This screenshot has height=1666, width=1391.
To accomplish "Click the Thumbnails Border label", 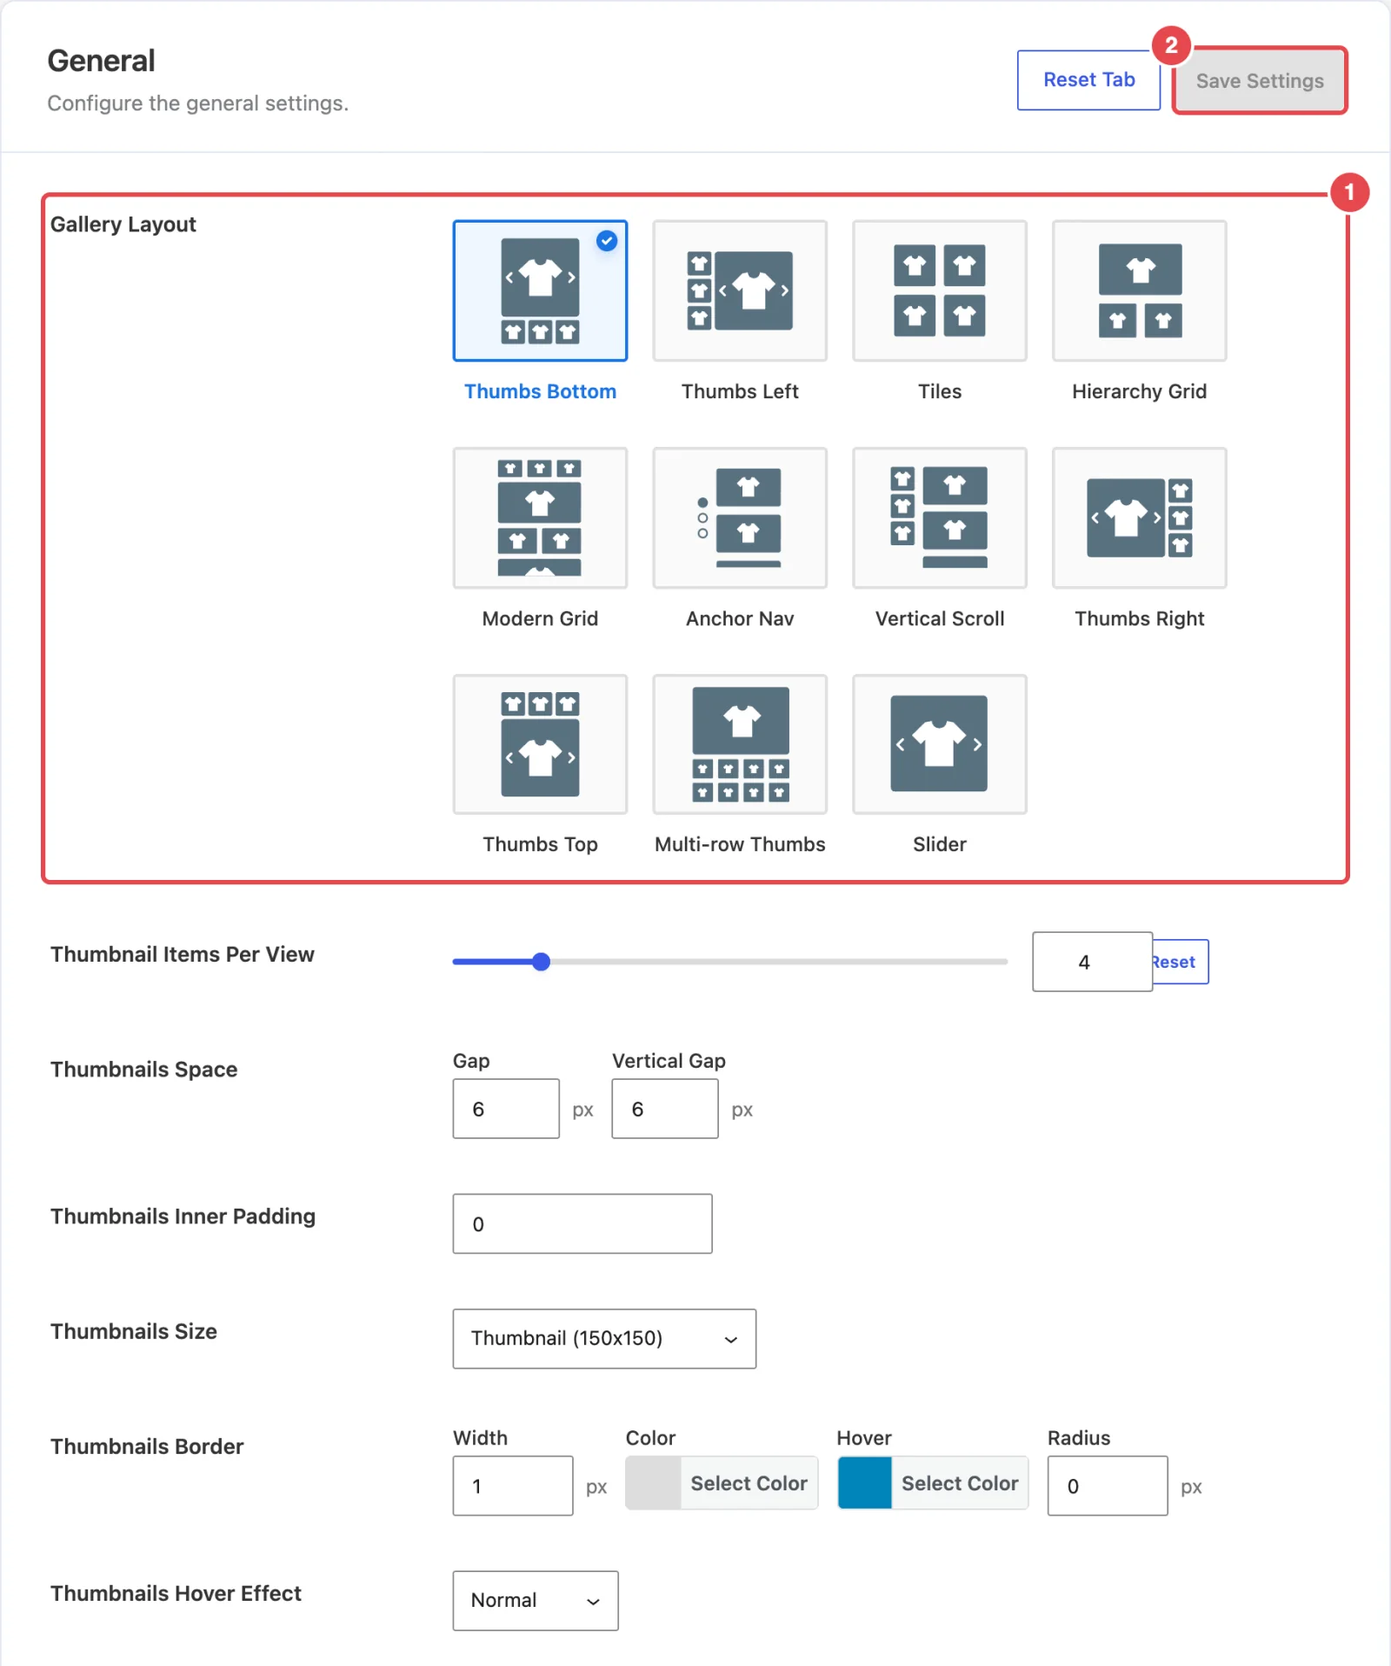I will pyautogui.click(x=147, y=1446).
